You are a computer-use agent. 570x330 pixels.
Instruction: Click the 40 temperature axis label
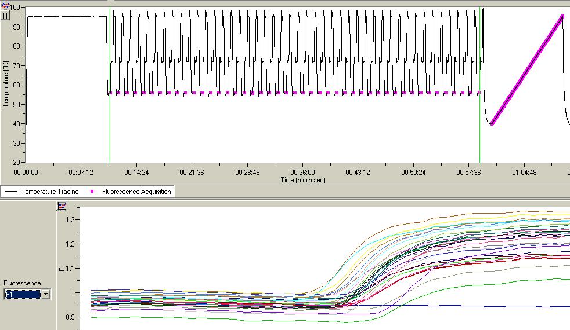point(18,124)
